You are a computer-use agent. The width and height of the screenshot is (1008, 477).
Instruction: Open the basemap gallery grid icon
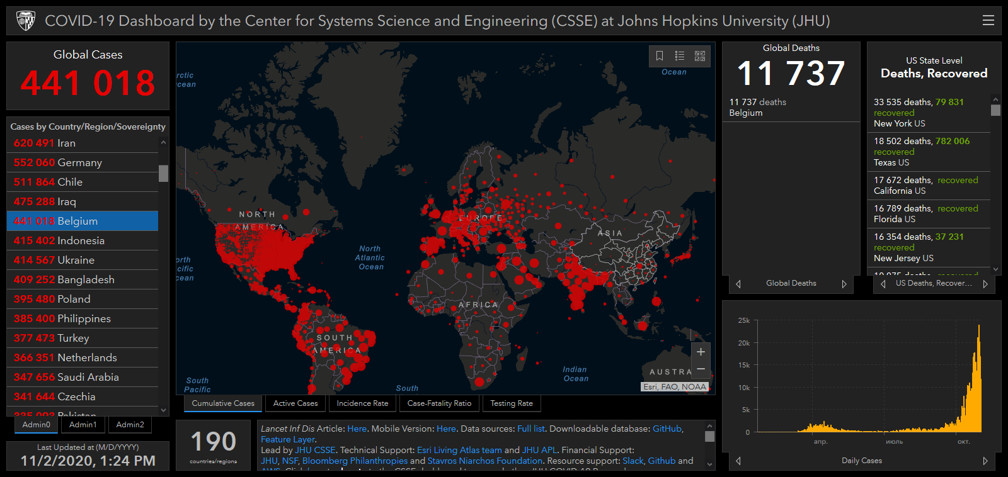700,56
